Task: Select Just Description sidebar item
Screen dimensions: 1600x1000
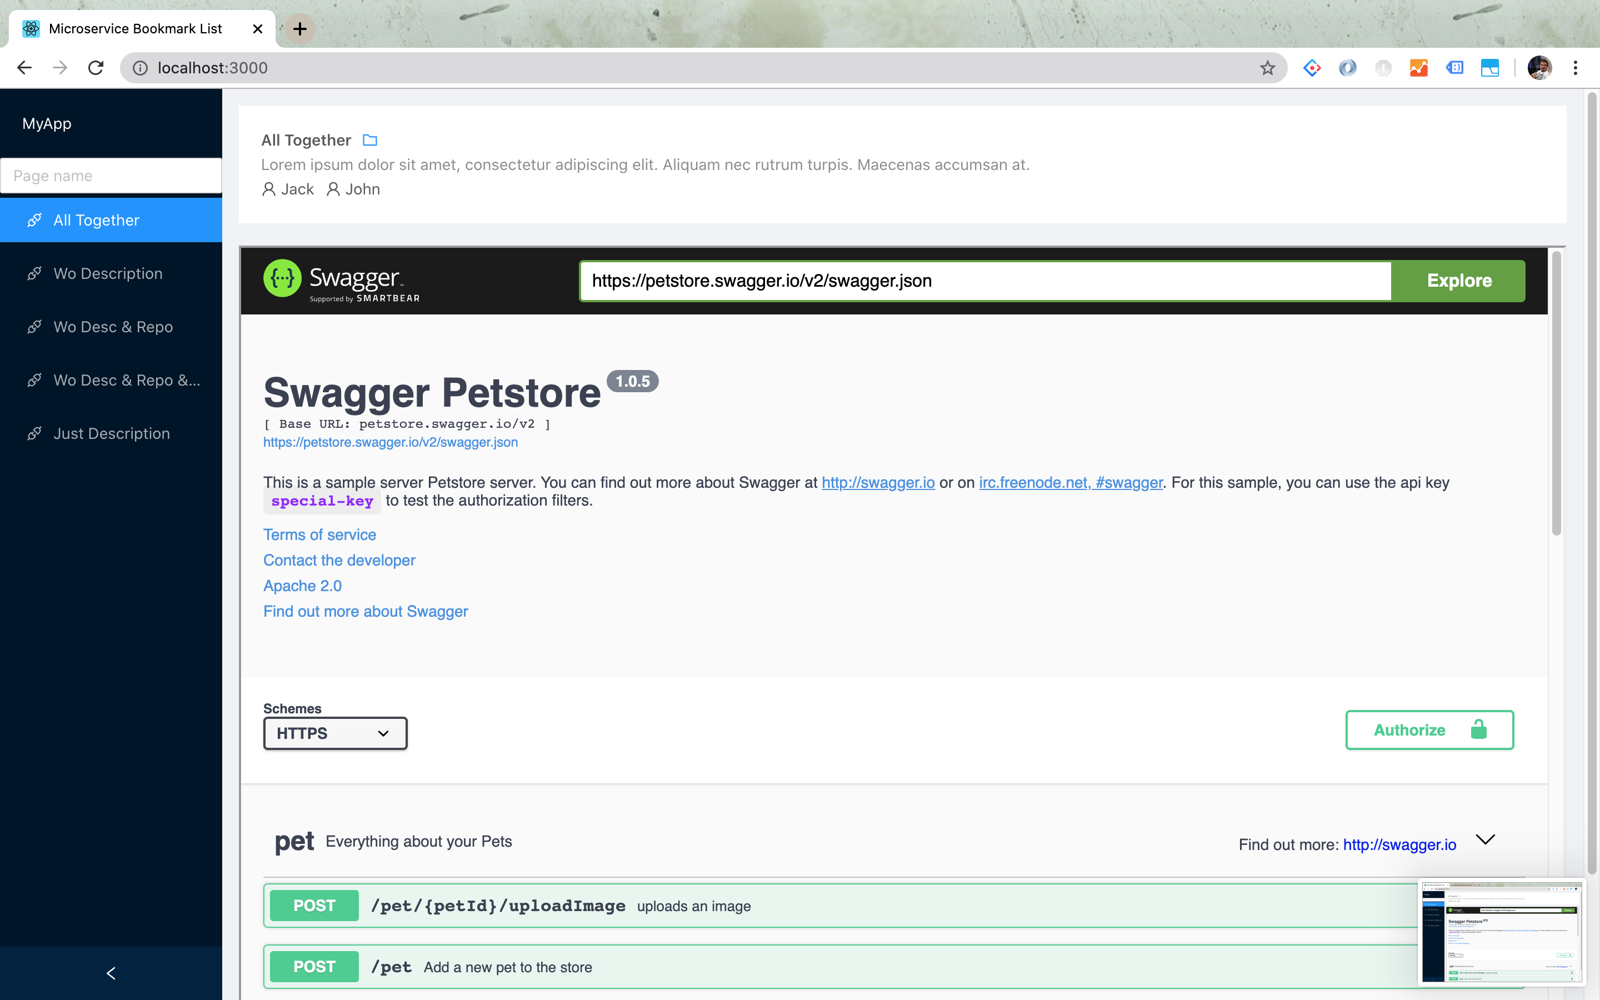Action: tap(111, 433)
